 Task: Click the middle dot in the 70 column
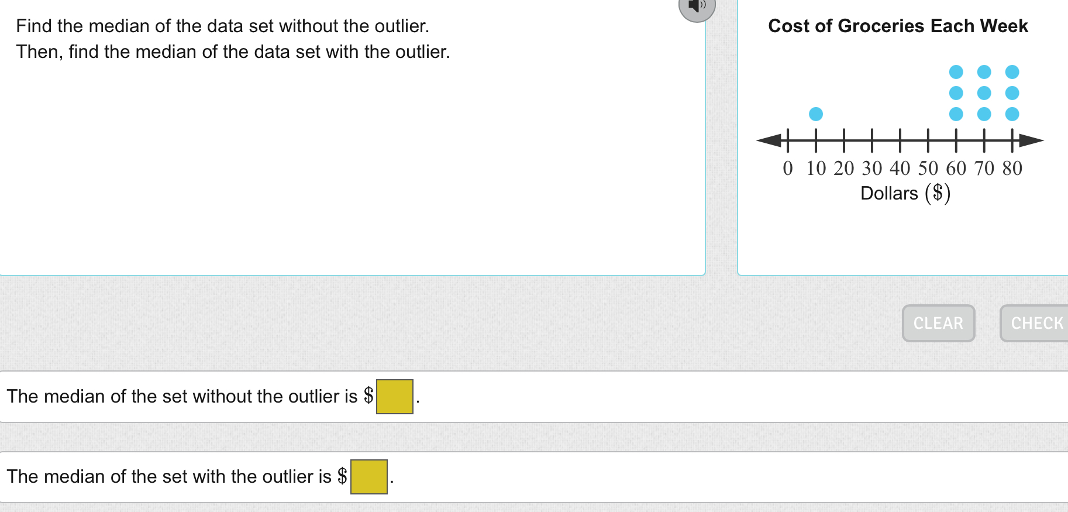(x=984, y=92)
